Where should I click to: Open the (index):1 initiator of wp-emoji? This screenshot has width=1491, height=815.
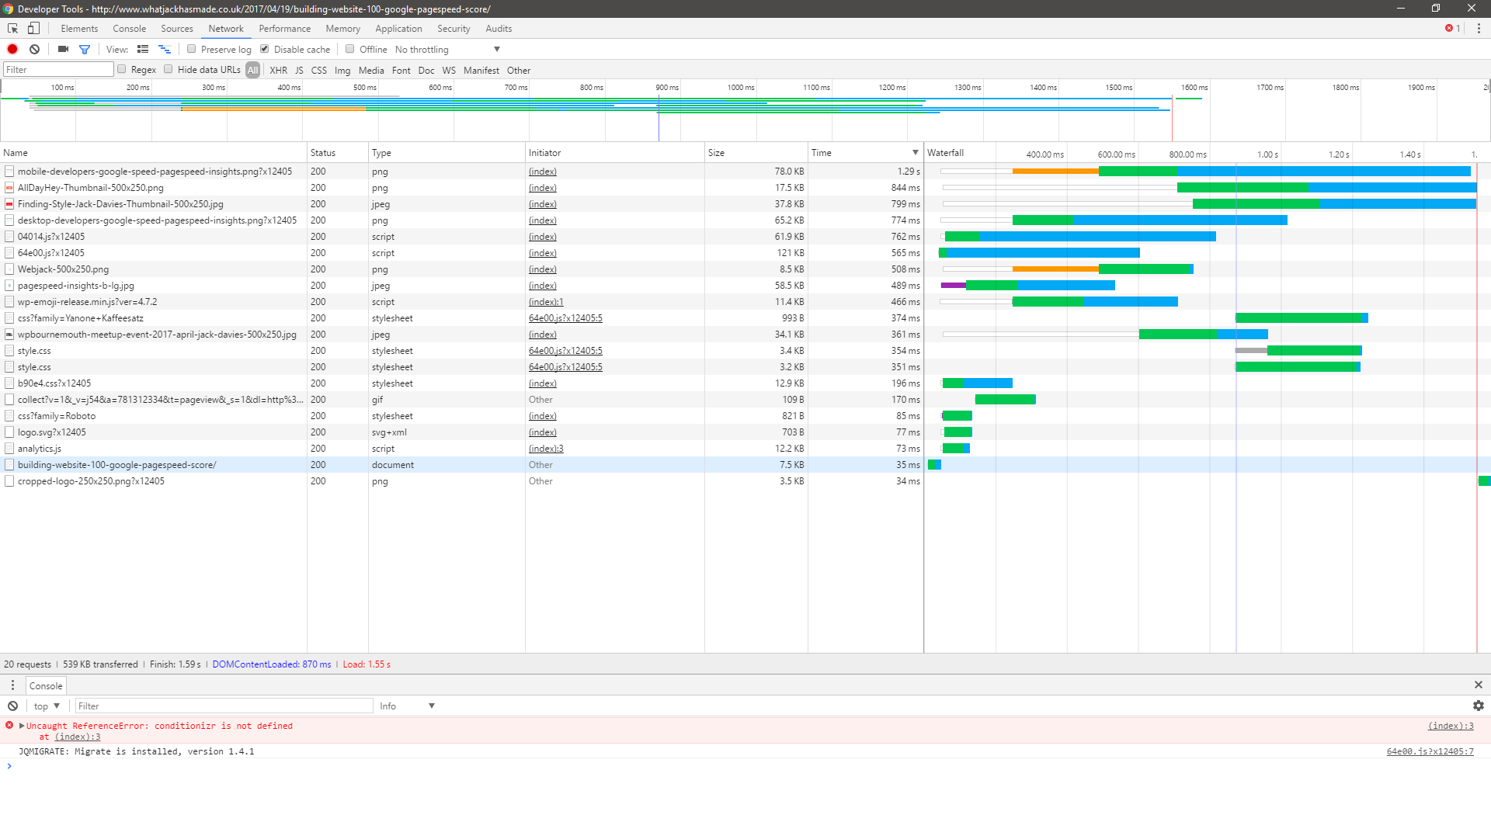(546, 302)
